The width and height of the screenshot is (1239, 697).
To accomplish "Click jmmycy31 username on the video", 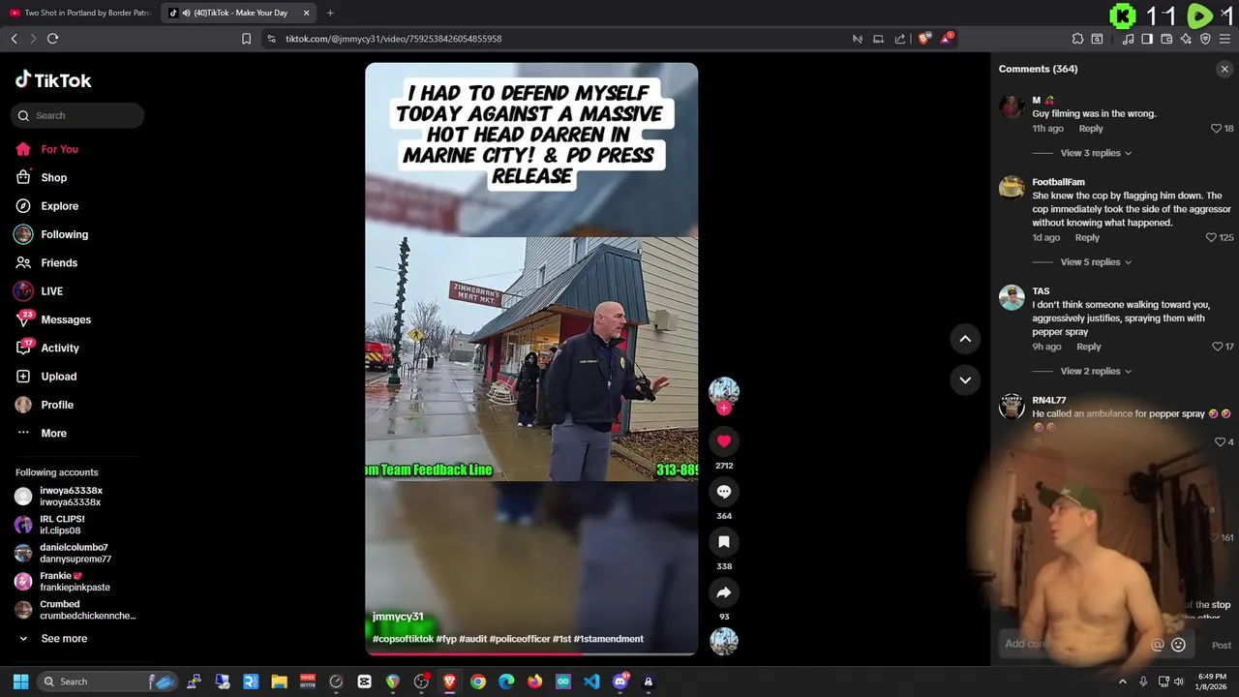I will click(x=398, y=617).
